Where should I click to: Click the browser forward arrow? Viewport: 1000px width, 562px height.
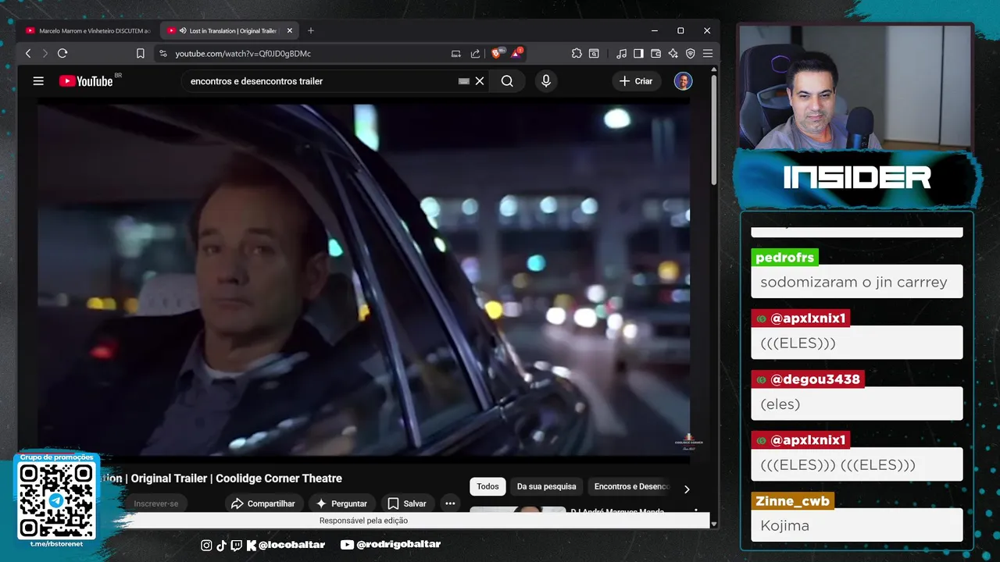tap(45, 53)
